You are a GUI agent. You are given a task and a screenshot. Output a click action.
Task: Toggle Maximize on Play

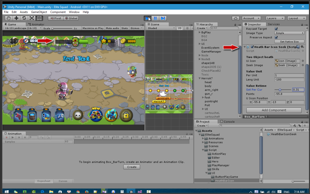tap(93, 28)
